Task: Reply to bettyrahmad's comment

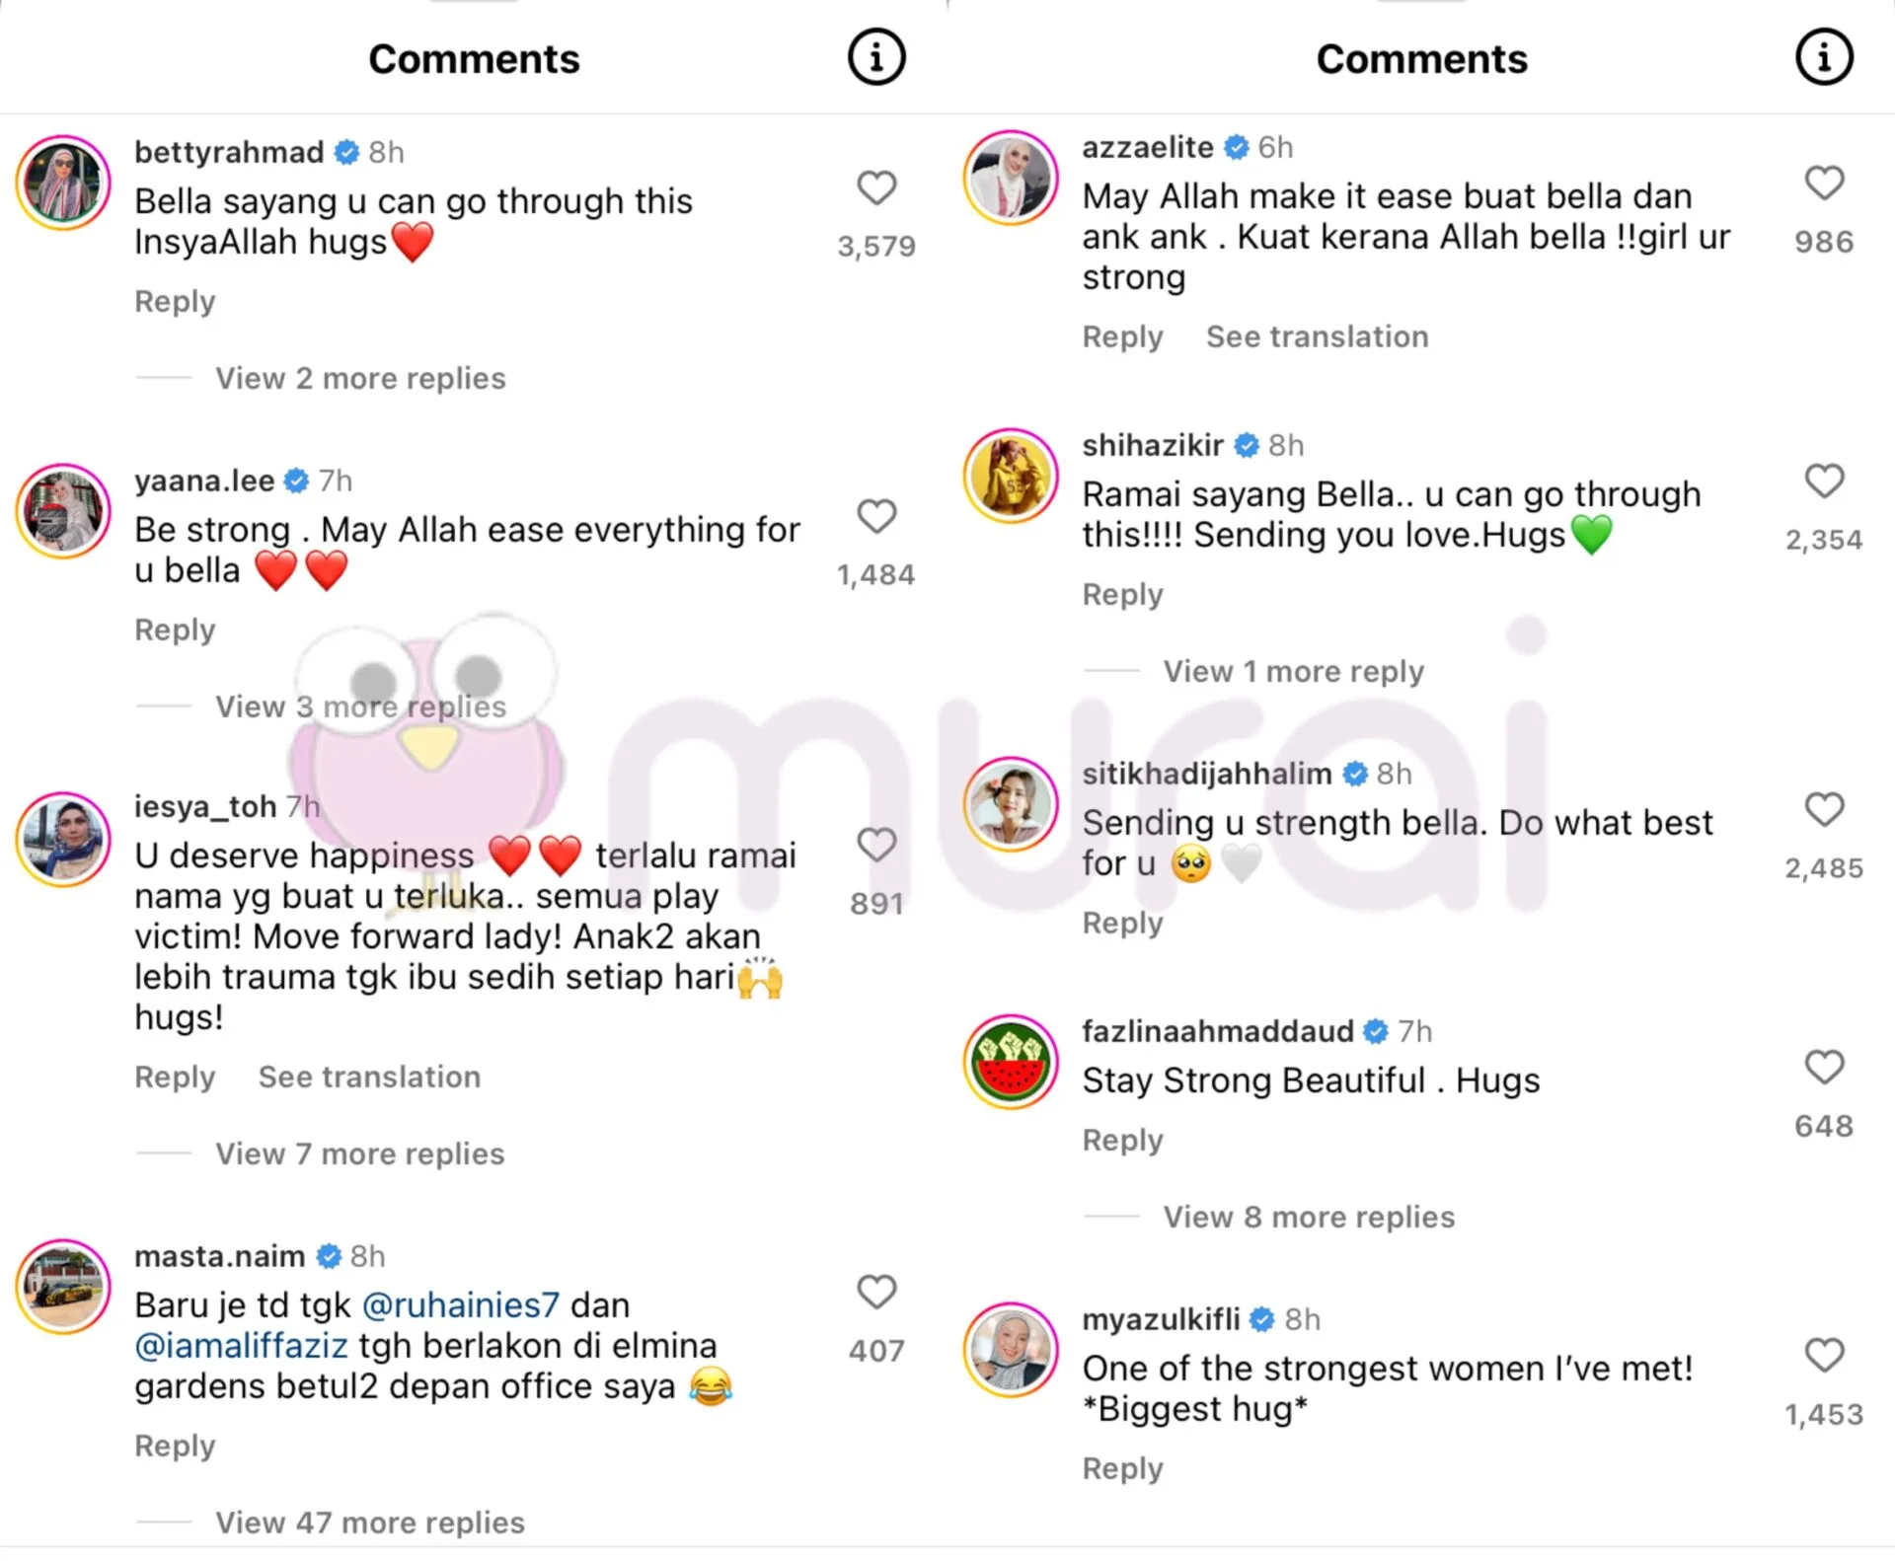Action: tap(175, 301)
